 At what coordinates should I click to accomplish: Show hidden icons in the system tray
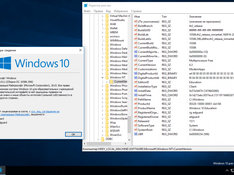coord(227,171)
